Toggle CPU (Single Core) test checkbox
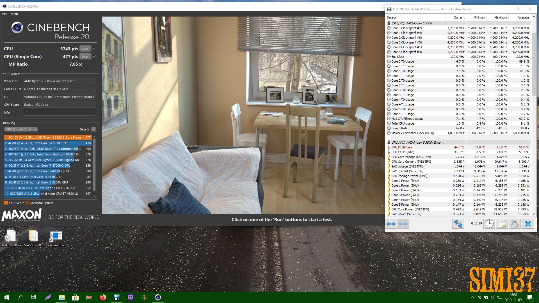The height and width of the screenshot is (303, 539). click(x=95, y=56)
